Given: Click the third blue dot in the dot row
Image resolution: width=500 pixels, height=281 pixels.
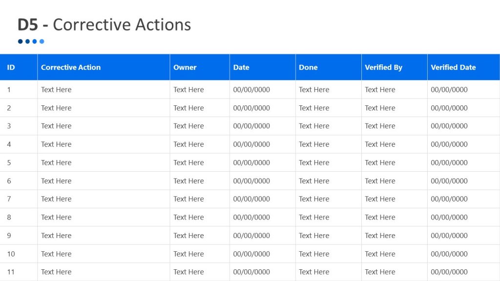Looking at the screenshot, I should 35,41.
